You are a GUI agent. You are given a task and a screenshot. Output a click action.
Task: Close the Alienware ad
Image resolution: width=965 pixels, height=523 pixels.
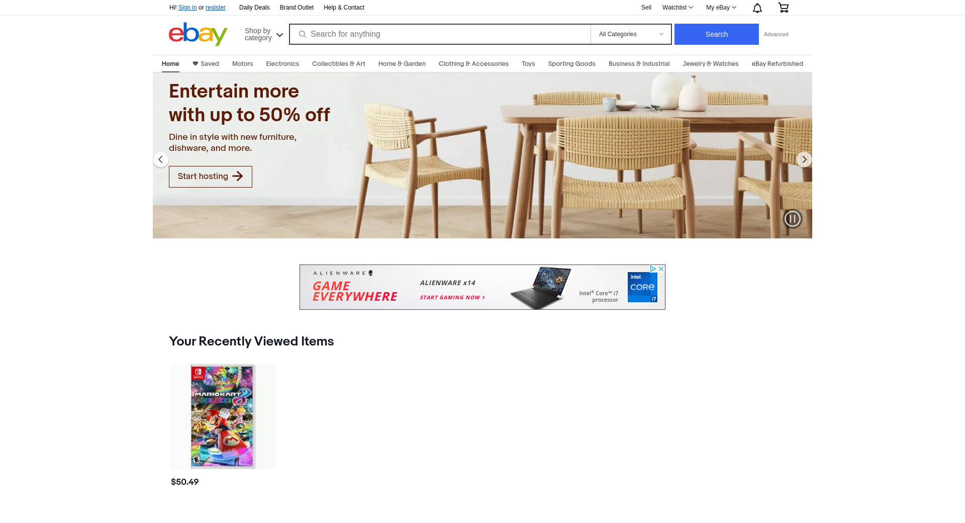[661, 269]
